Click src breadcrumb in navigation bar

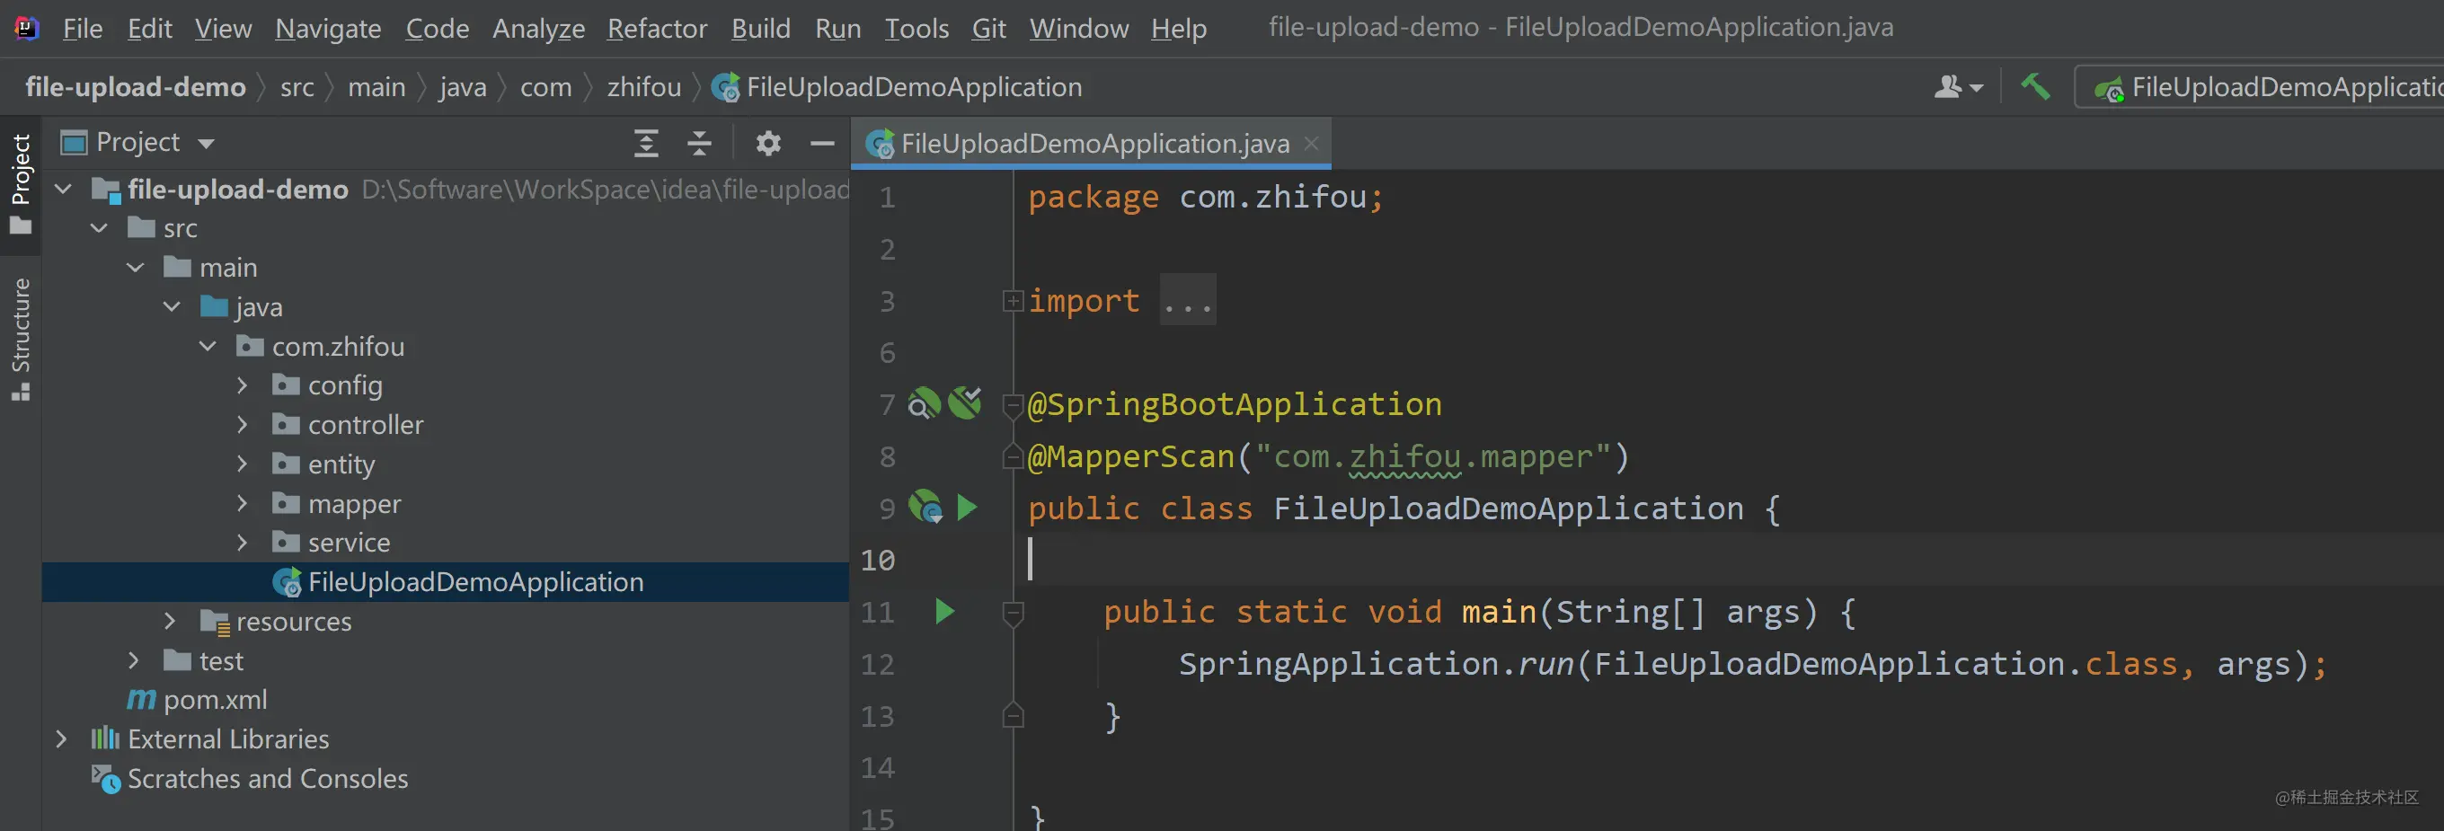click(297, 87)
